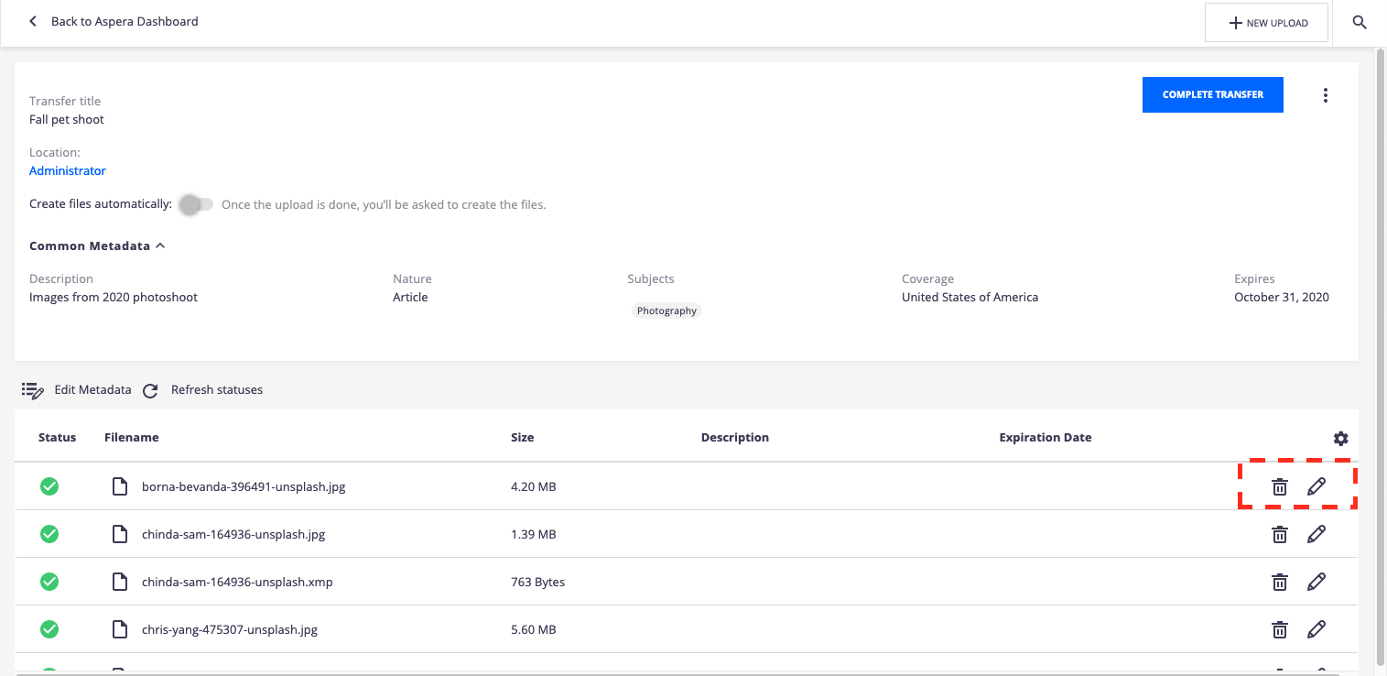Sort by Filename column header

pyautogui.click(x=132, y=438)
